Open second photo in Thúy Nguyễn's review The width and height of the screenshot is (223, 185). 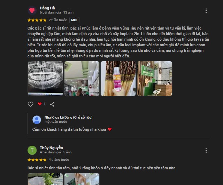coord(82,179)
